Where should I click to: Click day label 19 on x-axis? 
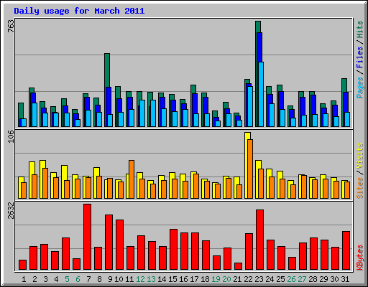click(216, 279)
